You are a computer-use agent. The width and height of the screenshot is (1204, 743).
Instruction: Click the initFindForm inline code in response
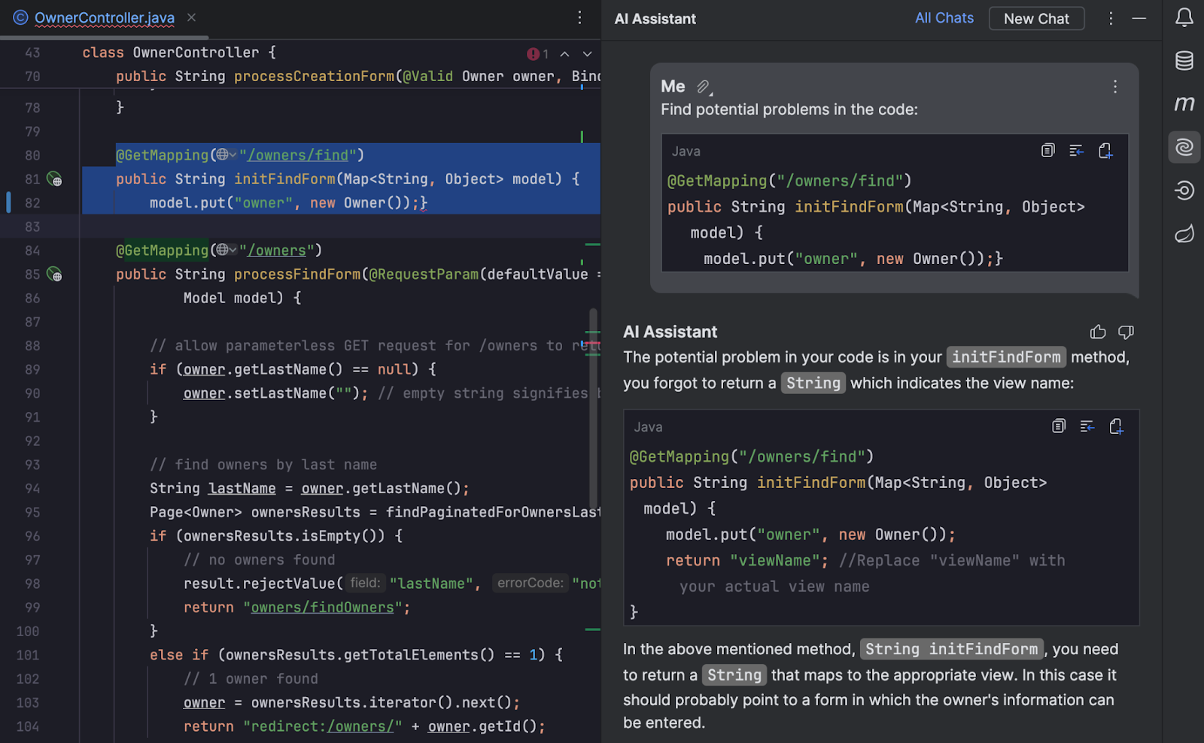[x=1006, y=357]
